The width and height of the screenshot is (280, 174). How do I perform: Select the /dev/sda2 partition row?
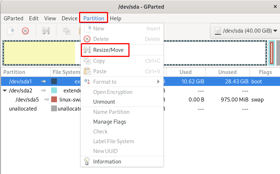[x=140, y=91]
